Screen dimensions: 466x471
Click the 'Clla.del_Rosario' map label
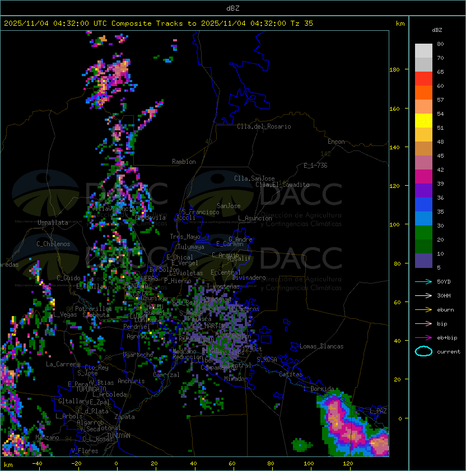tap(264, 126)
